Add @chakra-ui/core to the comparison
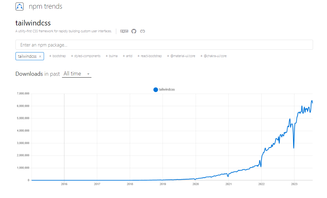 pos(213,56)
